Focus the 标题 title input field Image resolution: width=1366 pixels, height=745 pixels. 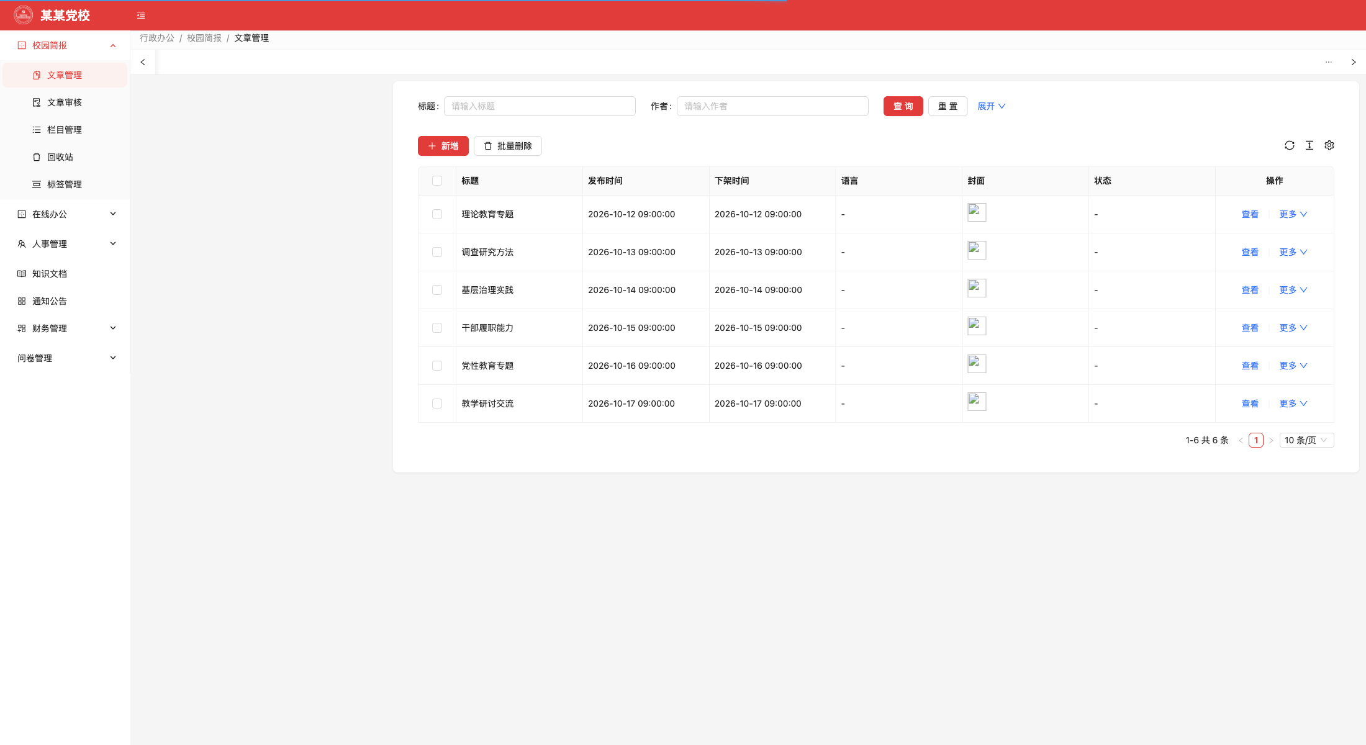pyautogui.click(x=540, y=106)
